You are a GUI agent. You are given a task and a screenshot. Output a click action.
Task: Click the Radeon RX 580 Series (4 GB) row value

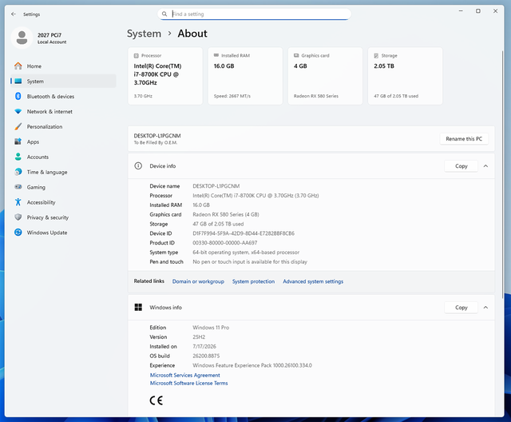click(x=226, y=214)
